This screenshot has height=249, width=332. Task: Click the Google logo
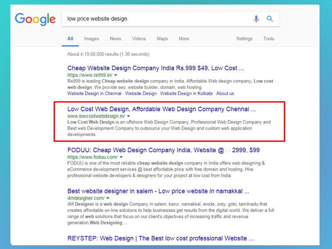(x=35, y=19)
